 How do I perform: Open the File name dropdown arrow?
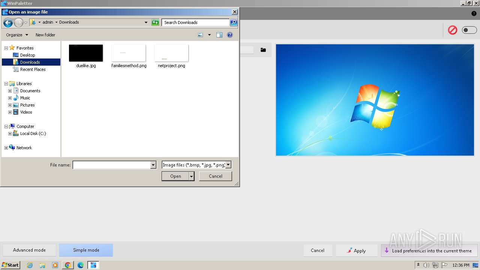point(153,165)
